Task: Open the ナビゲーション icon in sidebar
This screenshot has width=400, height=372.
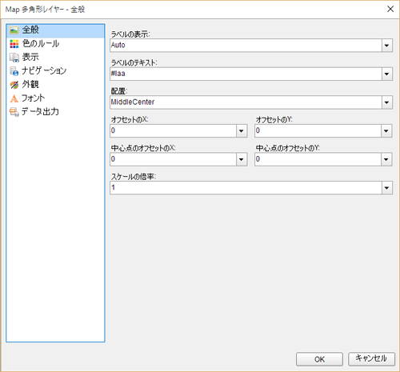Action: click(x=14, y=71)
